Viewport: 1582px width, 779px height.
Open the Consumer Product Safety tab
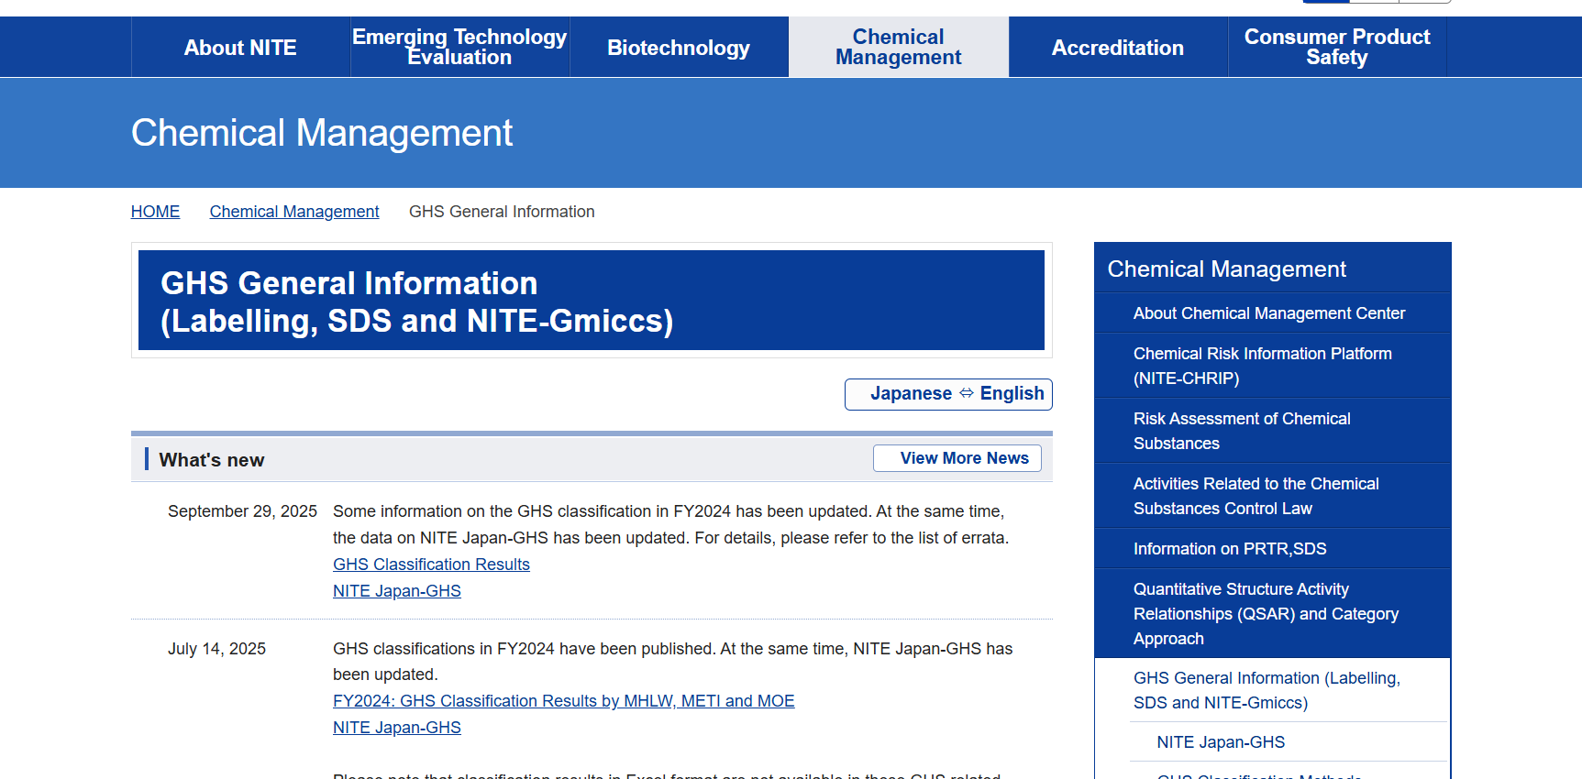(x=1336, y=48)
